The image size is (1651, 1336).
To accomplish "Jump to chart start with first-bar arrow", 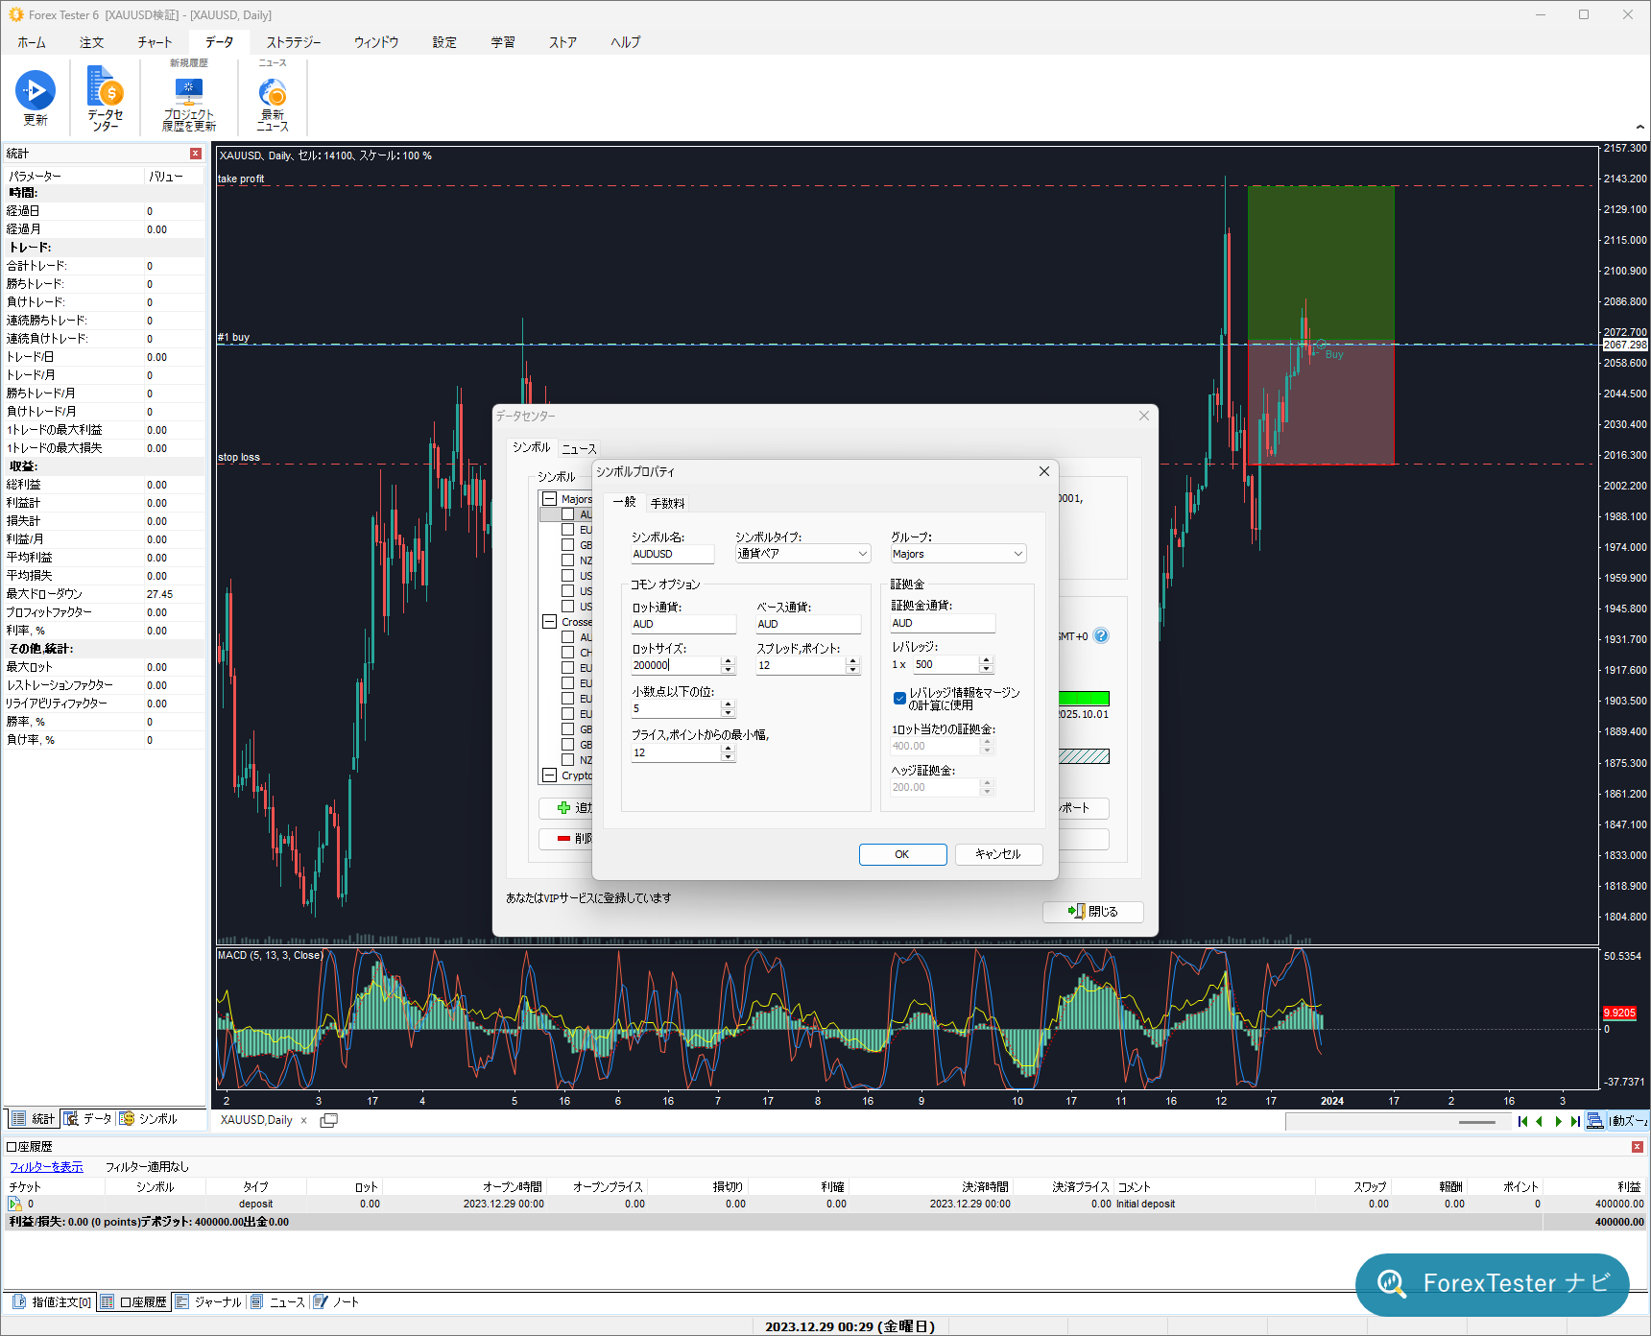I will coord(1522,1121).
